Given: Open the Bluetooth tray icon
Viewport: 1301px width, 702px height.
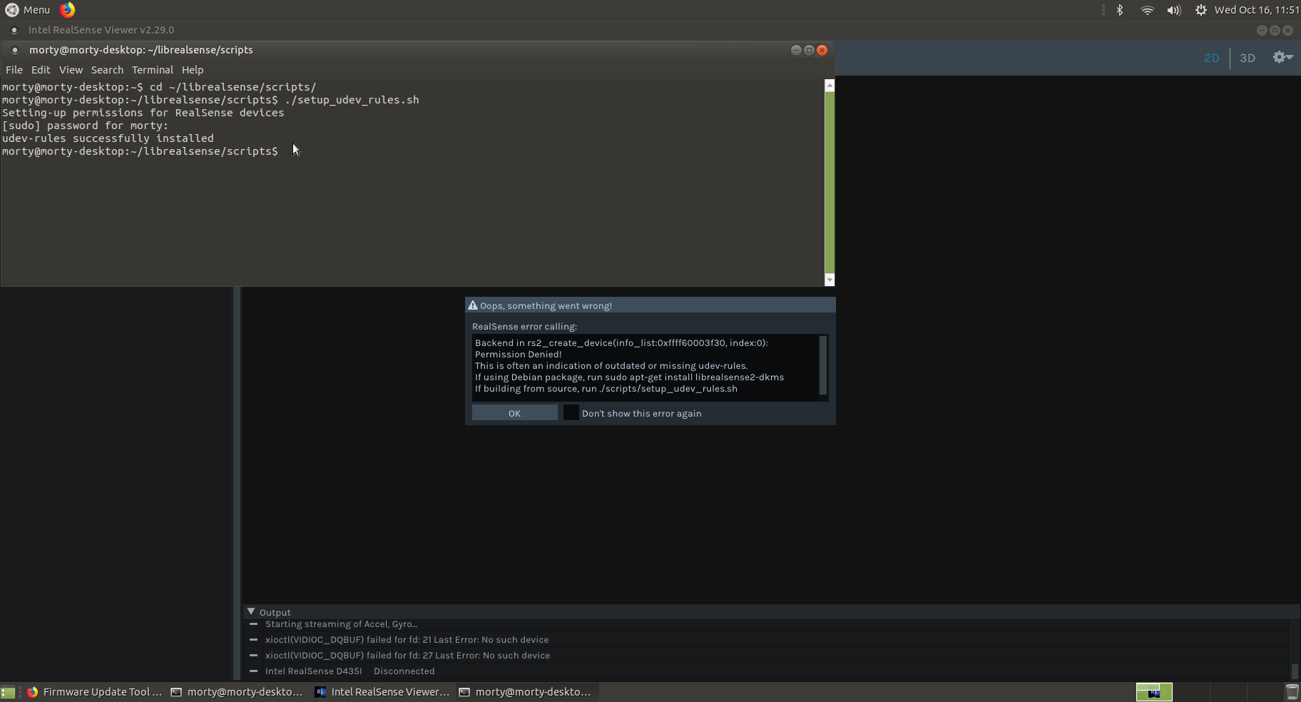Looking at the screenshot, I should 1118,10.
